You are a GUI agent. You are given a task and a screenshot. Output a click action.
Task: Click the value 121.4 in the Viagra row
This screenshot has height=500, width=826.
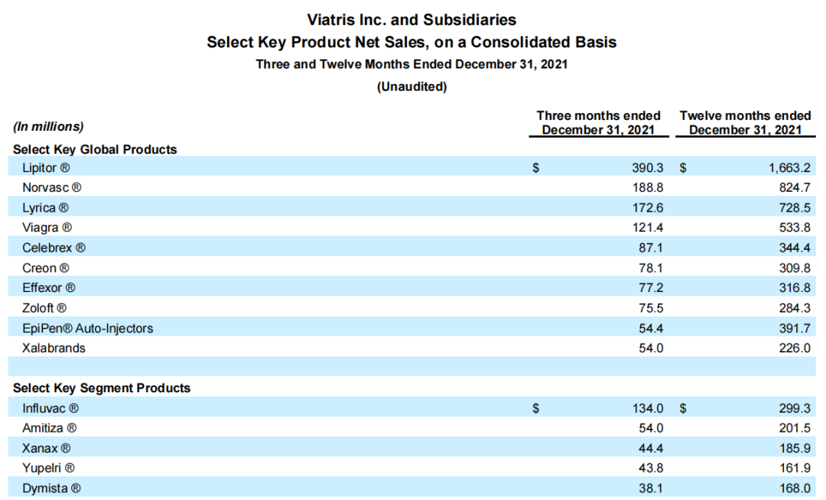coord(648,228)
